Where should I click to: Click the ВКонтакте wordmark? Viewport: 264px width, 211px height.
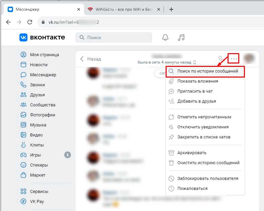pyautogui.click(x=48, y=37)
